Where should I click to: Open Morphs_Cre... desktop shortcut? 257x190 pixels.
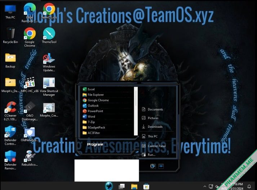49,110
